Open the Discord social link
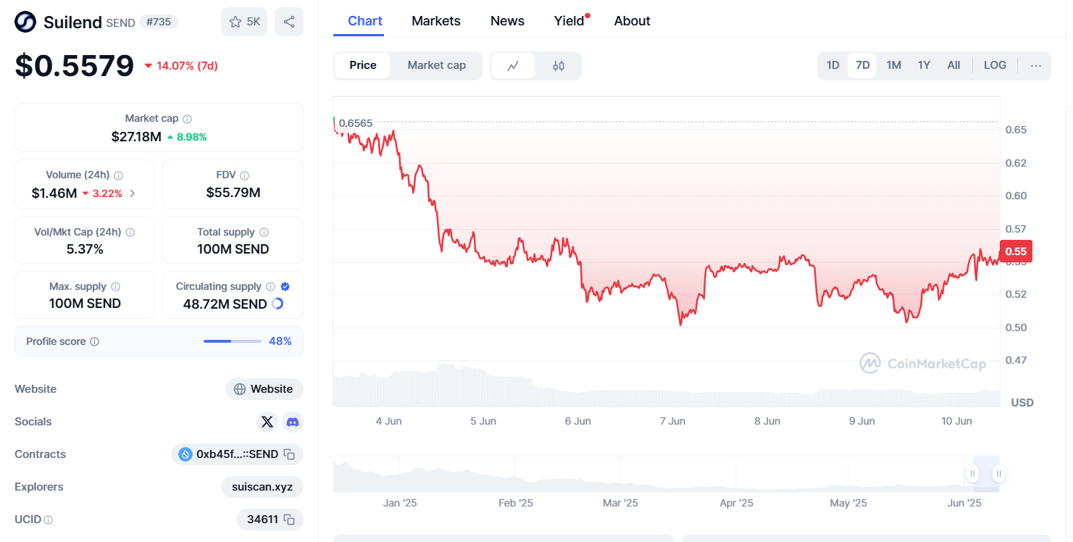 (x=293, y=422)
